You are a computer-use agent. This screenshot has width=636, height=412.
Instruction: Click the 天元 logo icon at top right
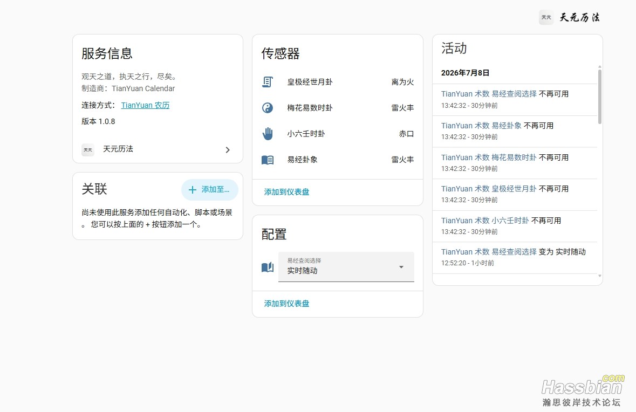point(546,17)
